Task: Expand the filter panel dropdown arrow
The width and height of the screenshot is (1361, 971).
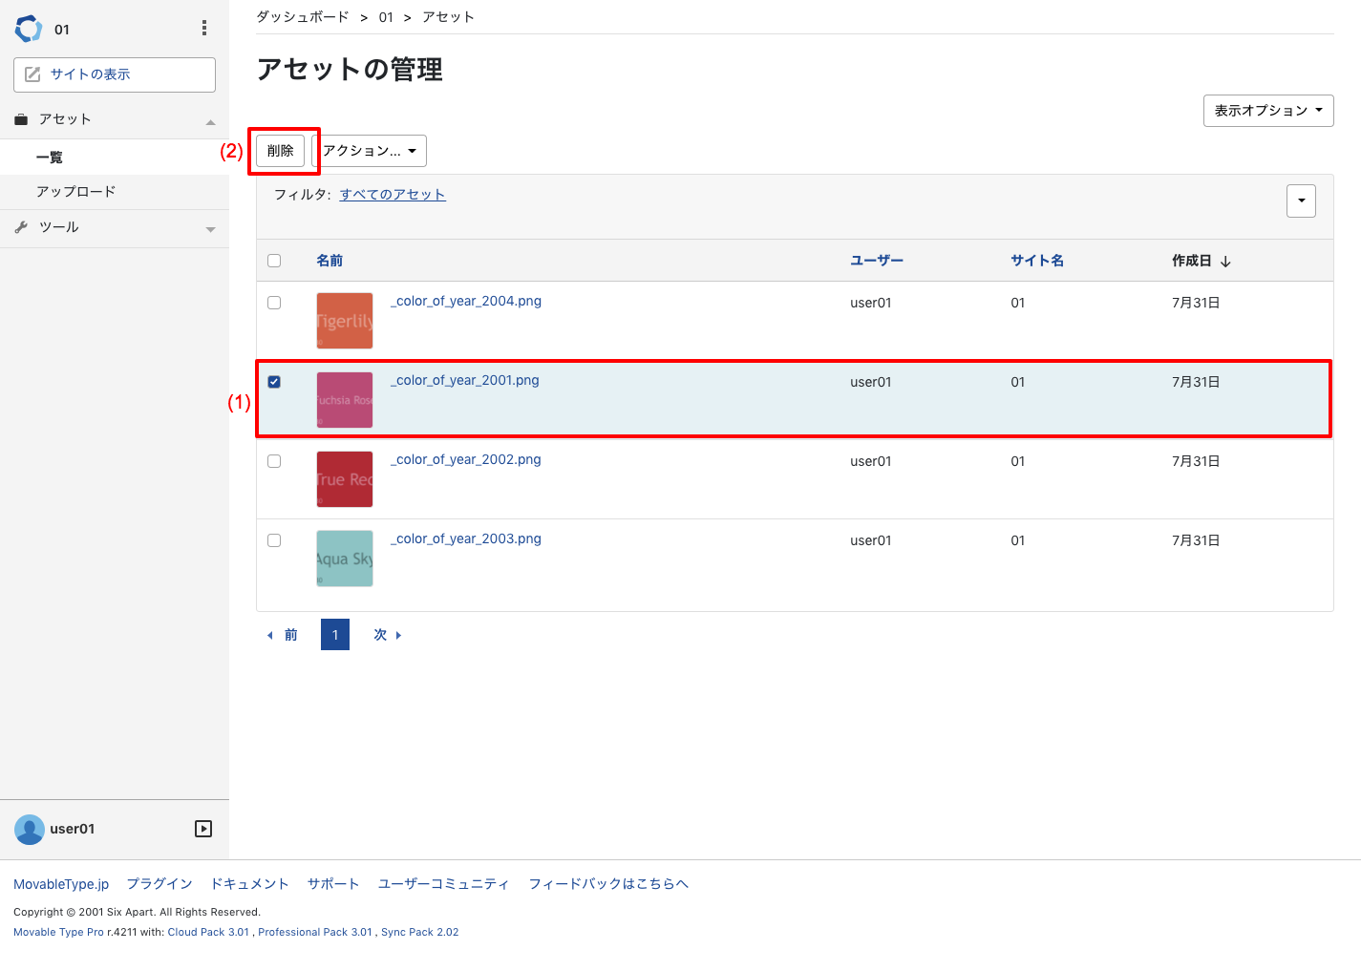Action: click(1301, 201)
